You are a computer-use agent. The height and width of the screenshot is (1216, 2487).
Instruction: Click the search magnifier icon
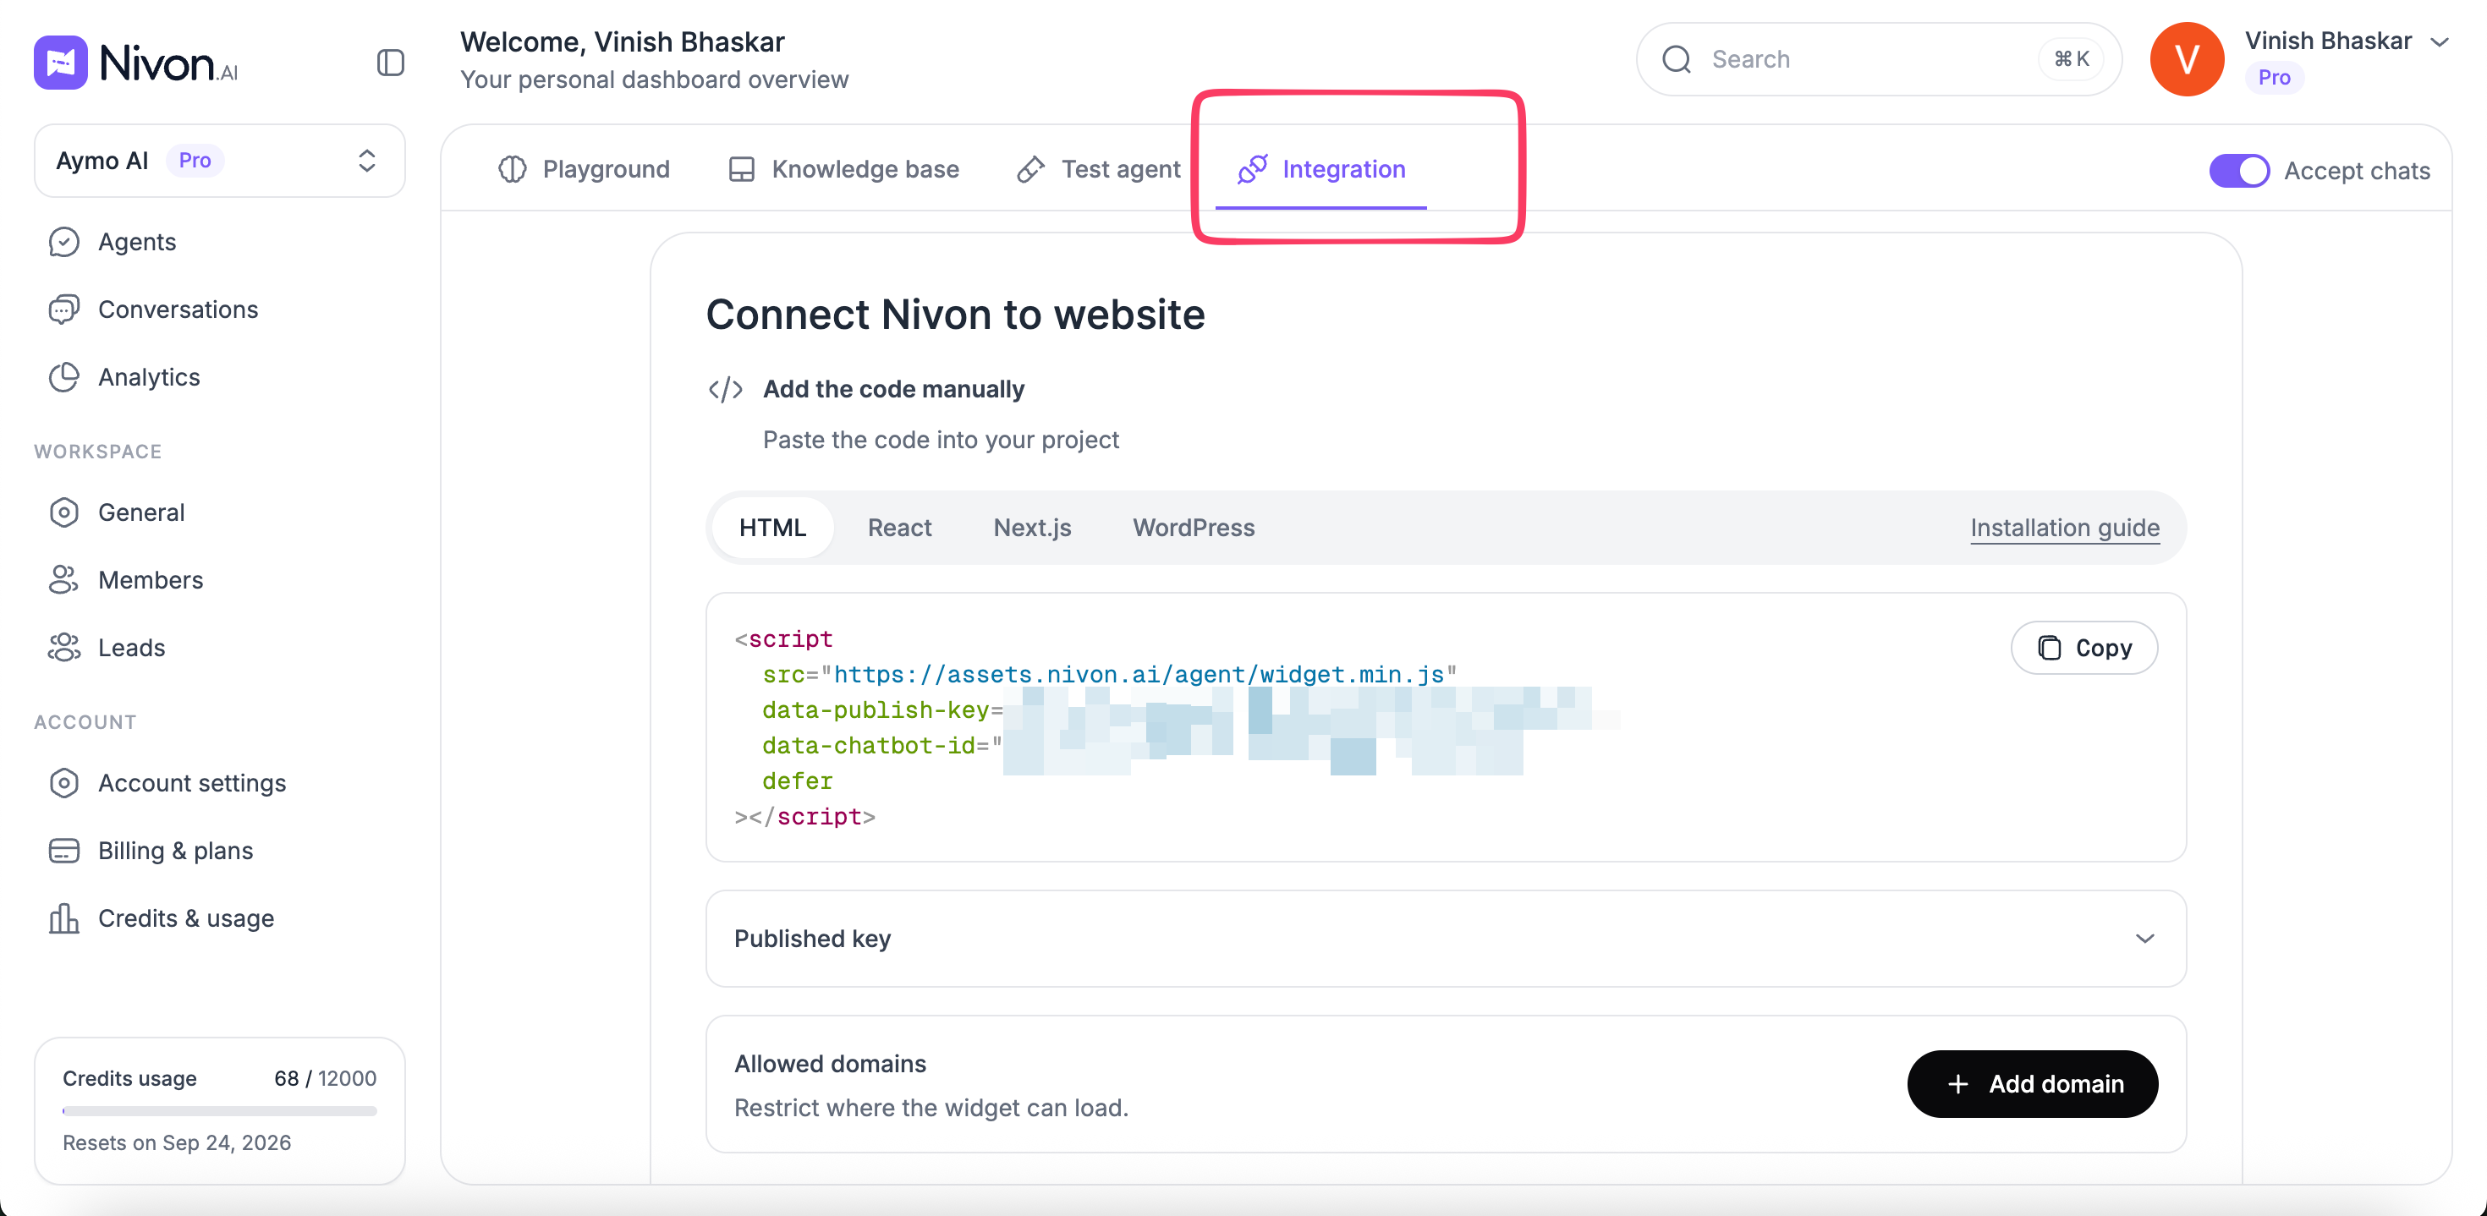[x=1677, y=59]
